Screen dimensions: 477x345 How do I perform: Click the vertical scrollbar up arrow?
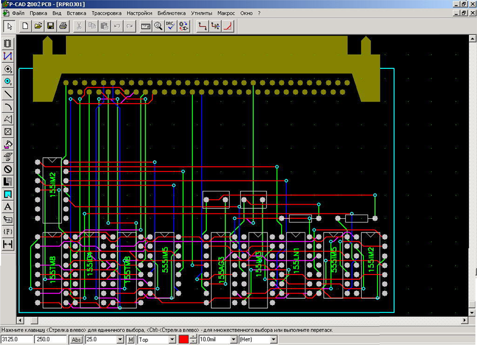pos(472,38)
